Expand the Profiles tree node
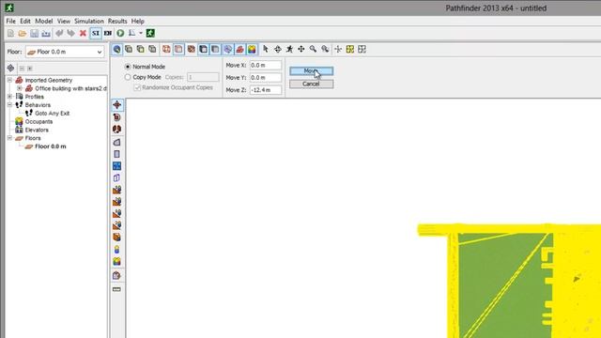 click(10, 97)
